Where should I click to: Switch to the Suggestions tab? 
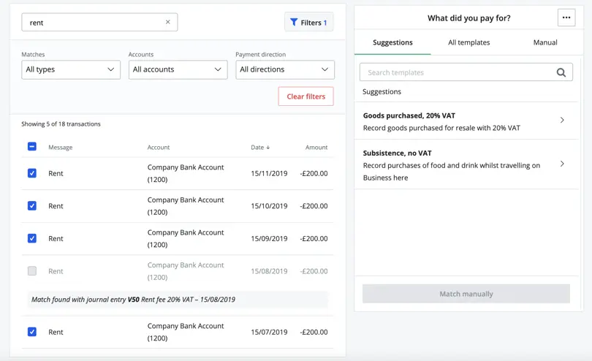(392, 42)
